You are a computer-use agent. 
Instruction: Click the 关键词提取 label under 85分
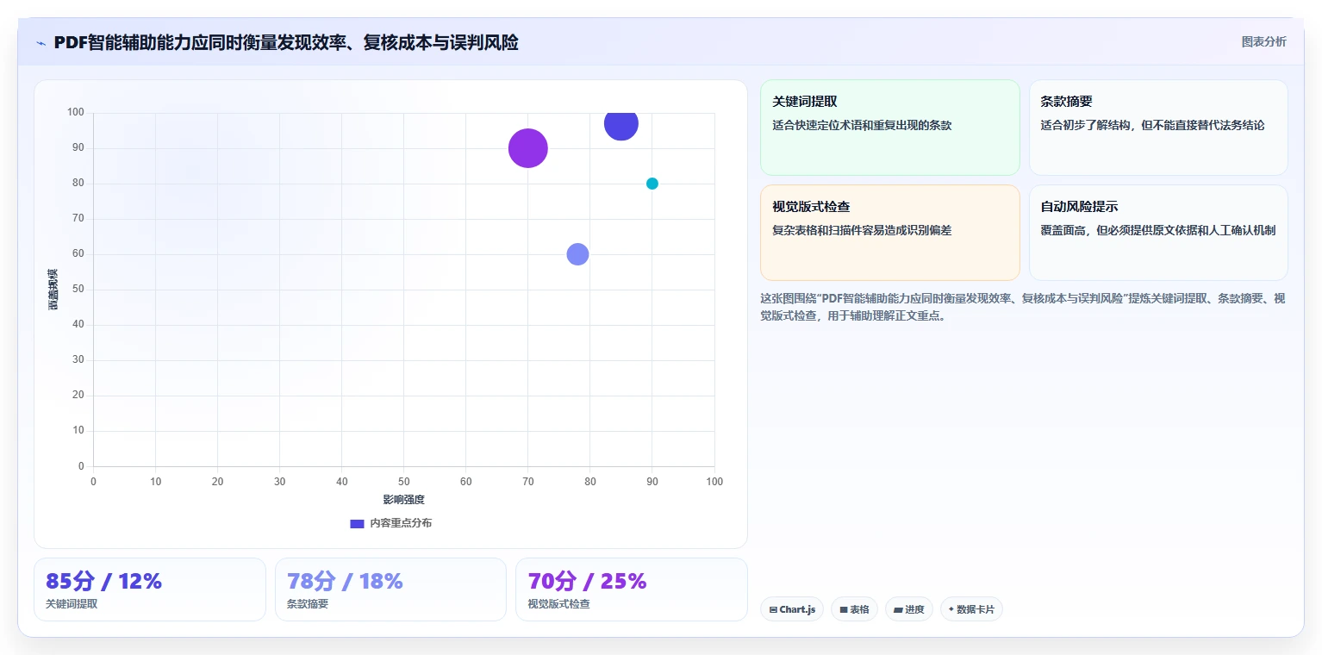coord(72,604)
